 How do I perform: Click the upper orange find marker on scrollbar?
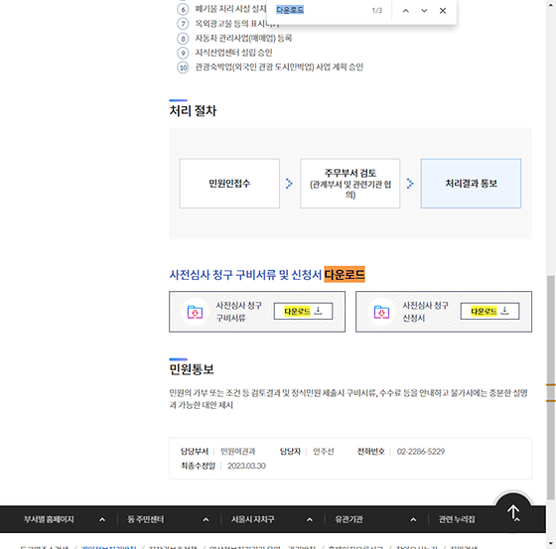(x=551, y=384)
